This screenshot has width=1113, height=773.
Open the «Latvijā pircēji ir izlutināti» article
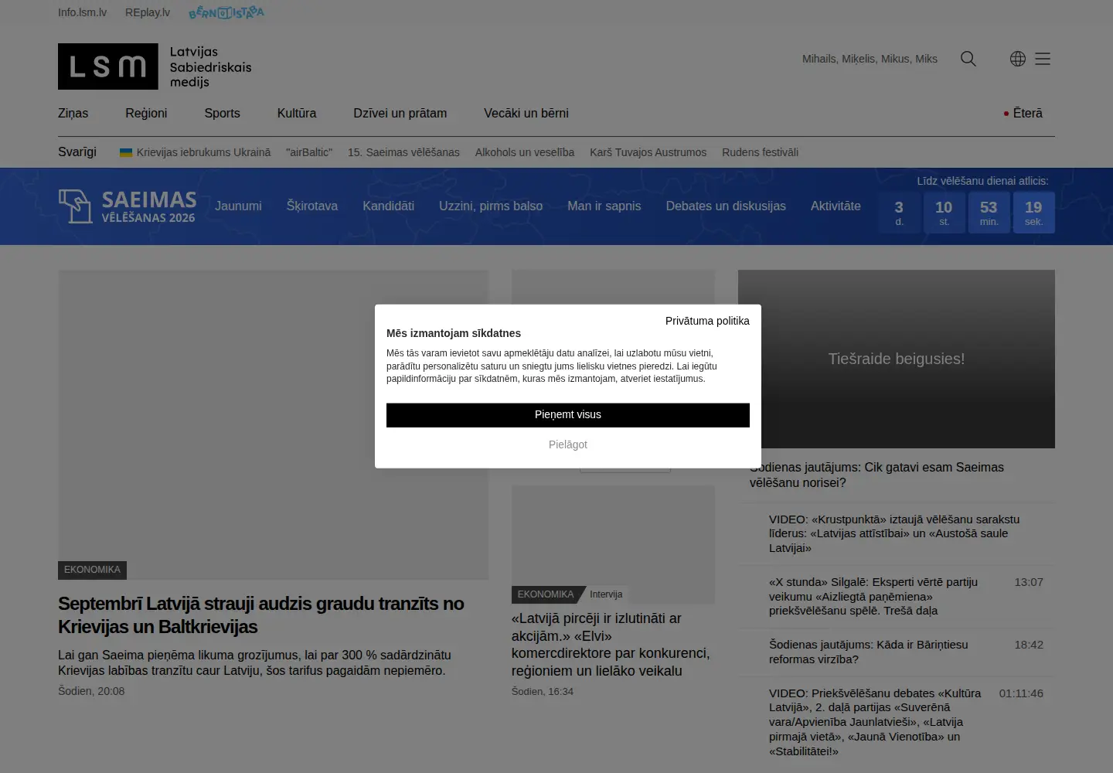(x=611, y=645)
